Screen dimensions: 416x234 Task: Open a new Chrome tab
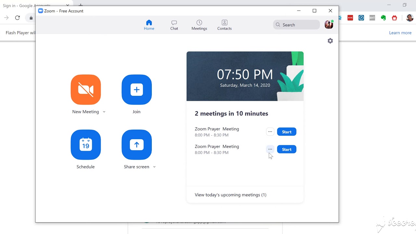coord(81,6)
